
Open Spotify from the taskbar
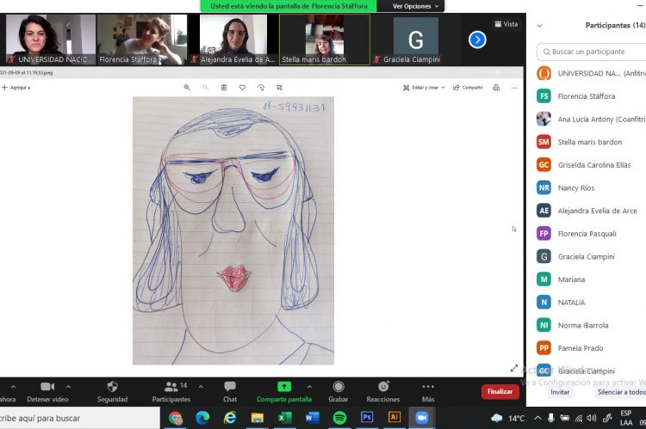tap(339, 418)
